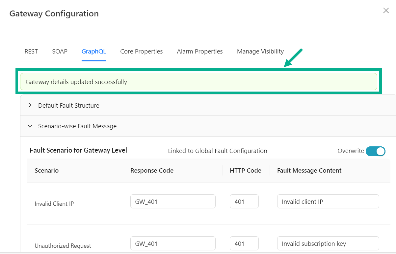Click the chevron beside Default Fault Structure
Image resolution: width=396 pixels, height=254 pixels.
tap(30, 105)
